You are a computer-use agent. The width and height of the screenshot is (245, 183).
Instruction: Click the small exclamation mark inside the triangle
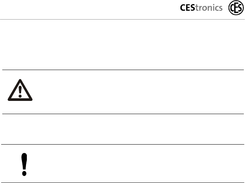20,91
